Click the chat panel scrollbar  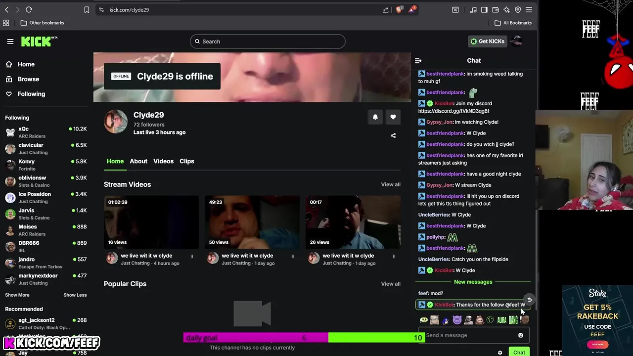tap(536, 260)
